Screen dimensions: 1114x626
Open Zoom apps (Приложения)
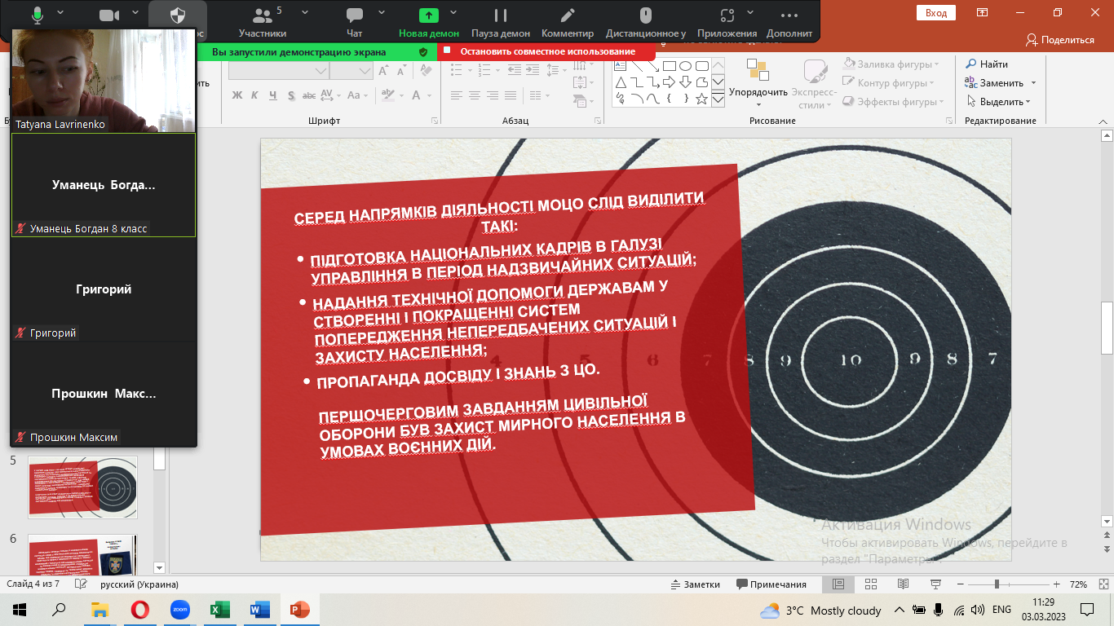pyautogui.click(x=727, y=21)
